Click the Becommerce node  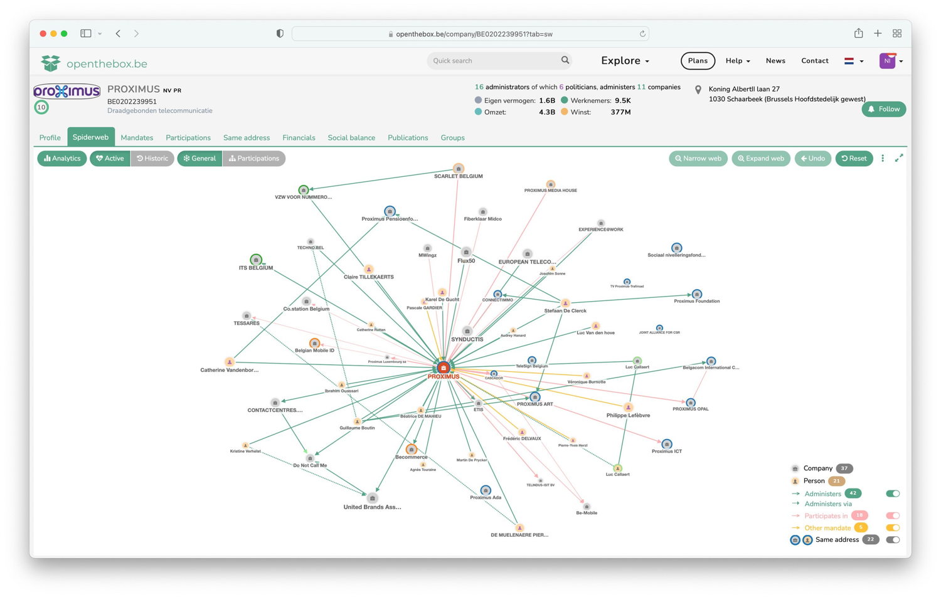(x=412, y=449)
